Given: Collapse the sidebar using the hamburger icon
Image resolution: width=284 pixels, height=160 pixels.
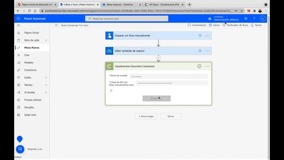Looking at the screenshot, I should pyautogui.click(x=19, y=25).
